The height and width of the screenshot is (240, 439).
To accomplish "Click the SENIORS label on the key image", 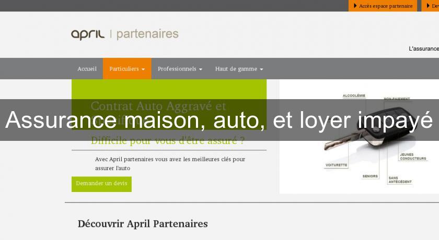I will [x=370, y=176].
